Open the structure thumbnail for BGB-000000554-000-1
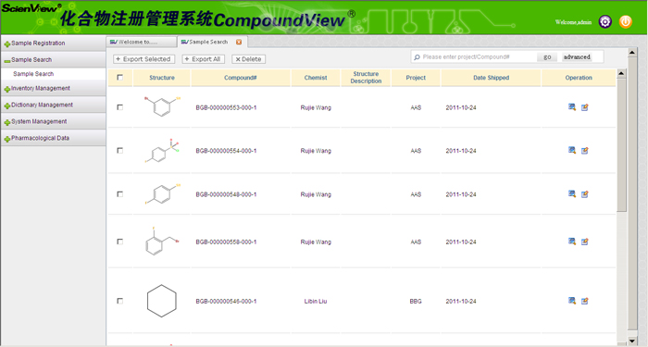This screenshot has width=648, height=347. click(162, 150)
